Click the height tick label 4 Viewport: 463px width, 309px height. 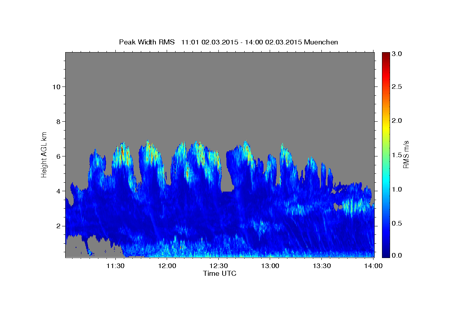(x=57, y=191)
